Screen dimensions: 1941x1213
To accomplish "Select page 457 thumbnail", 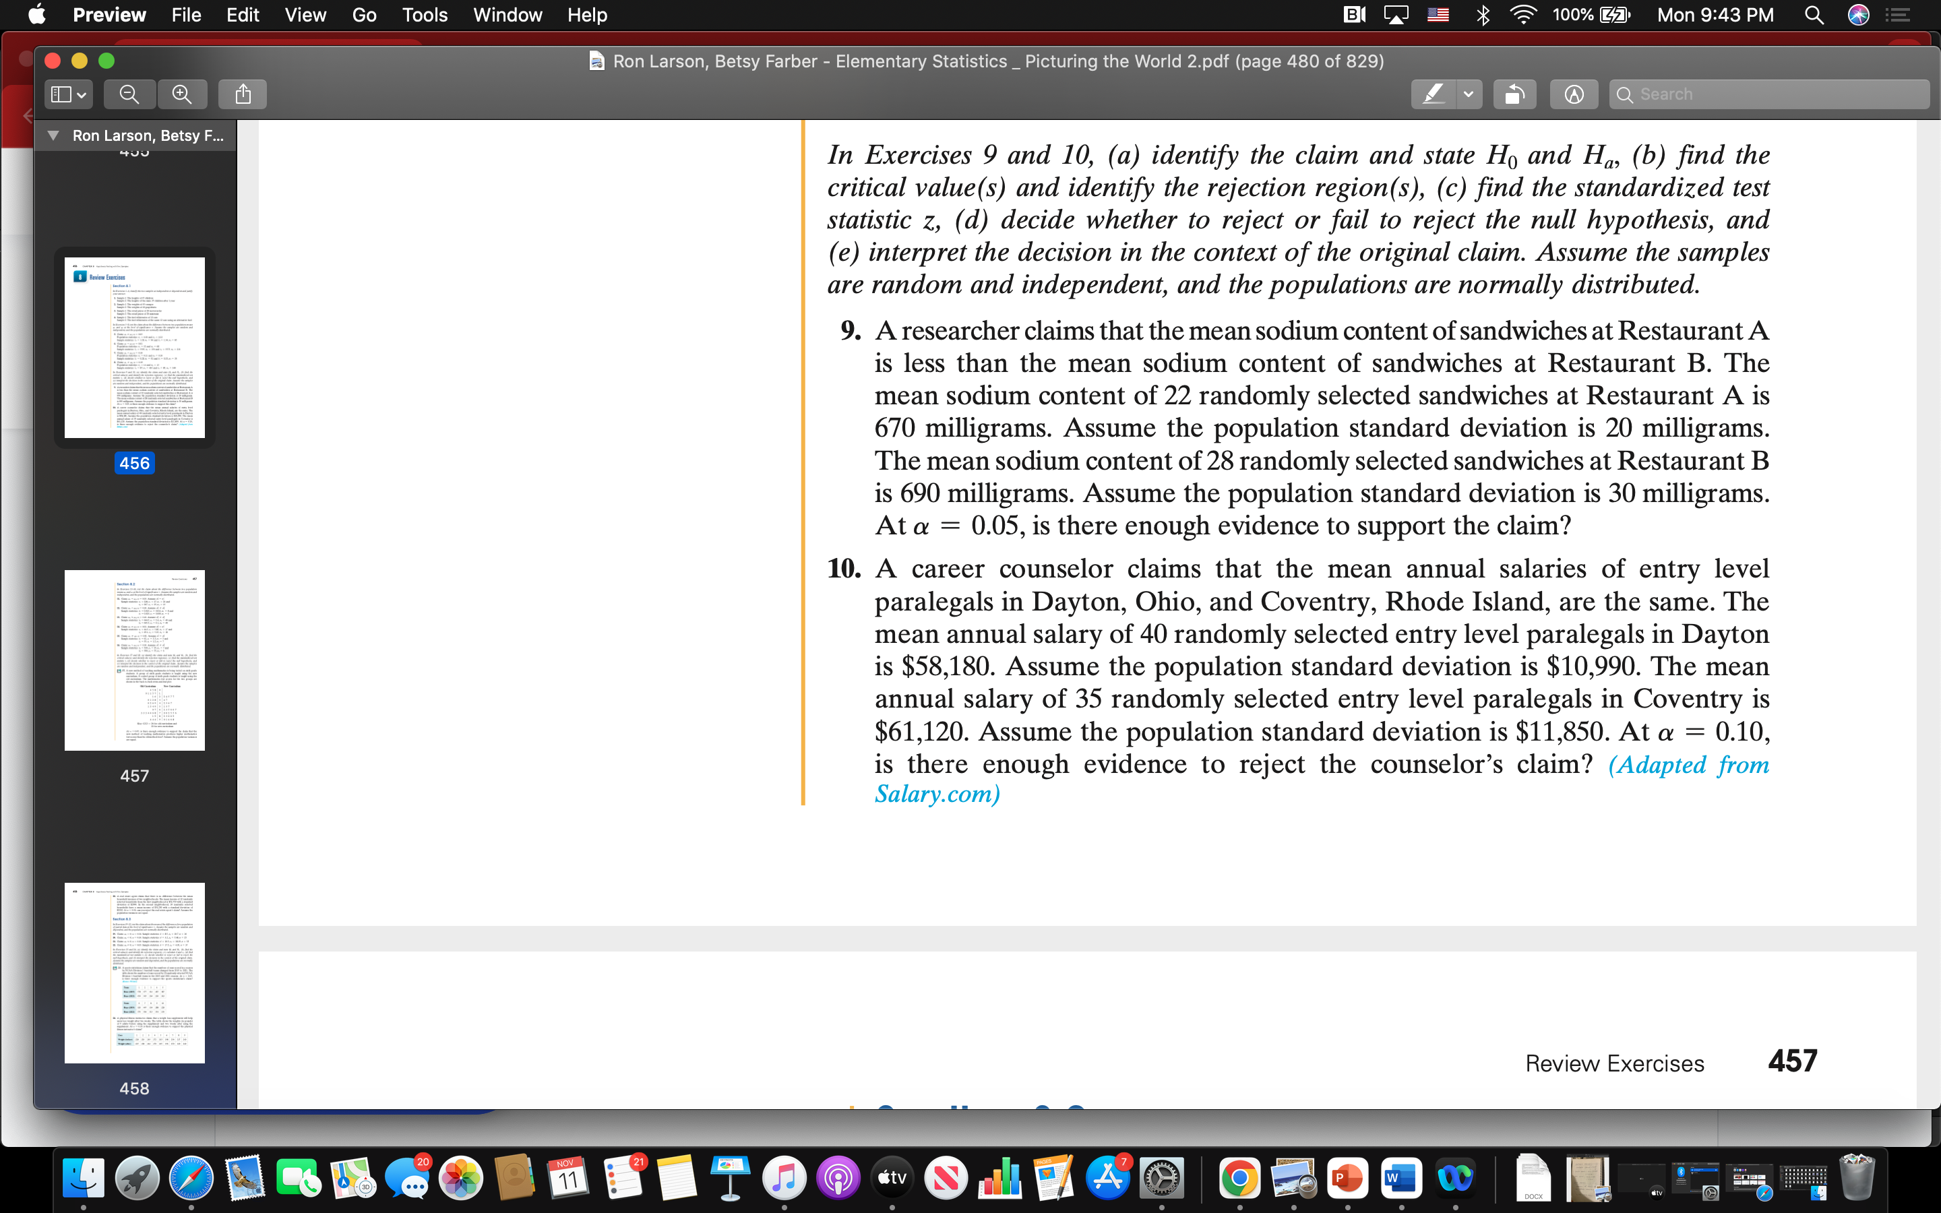I will click(135, 660).
